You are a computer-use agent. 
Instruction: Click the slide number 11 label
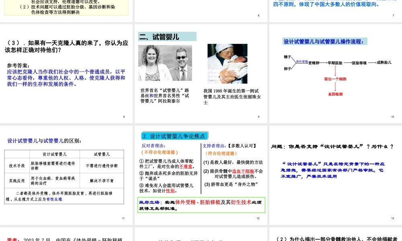pyautogui.click(x=123, y=219)
